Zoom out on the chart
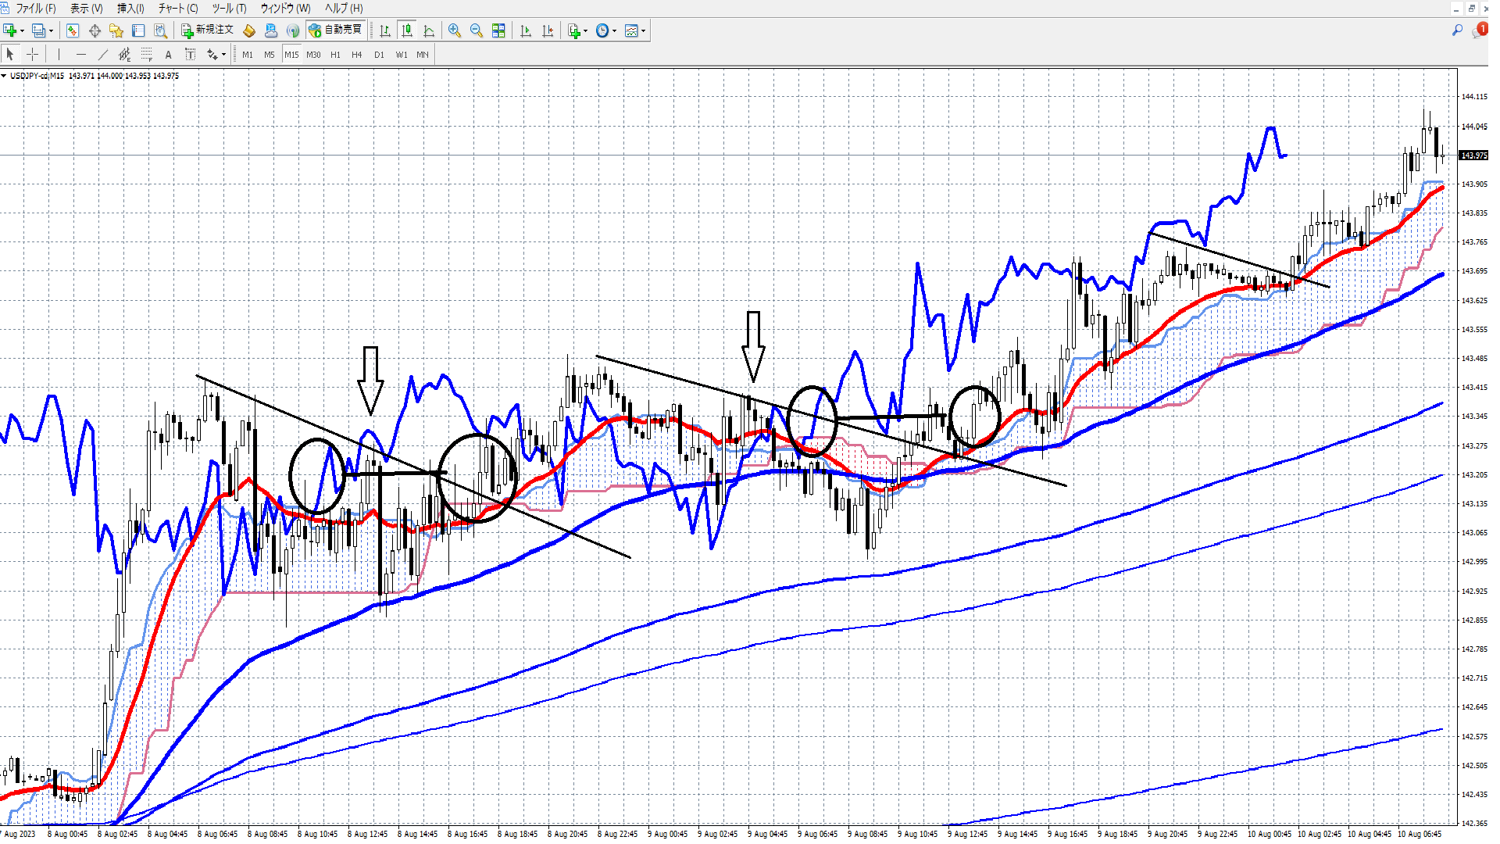1500x844 pixels. tap(476, 30)
